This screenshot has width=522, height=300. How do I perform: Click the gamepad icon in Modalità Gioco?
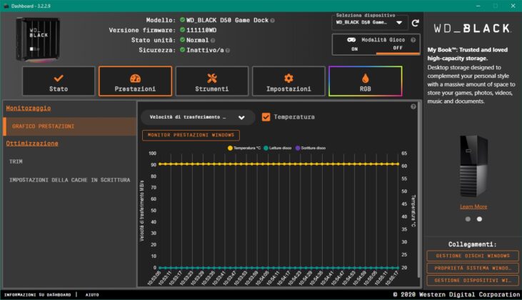coord(351,39)
